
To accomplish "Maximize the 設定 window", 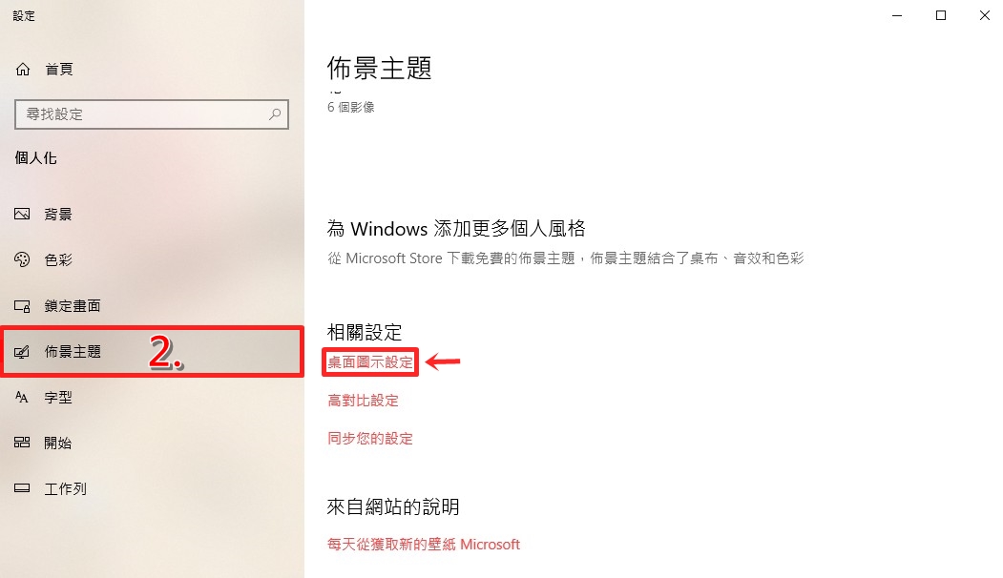I will 941,15.
